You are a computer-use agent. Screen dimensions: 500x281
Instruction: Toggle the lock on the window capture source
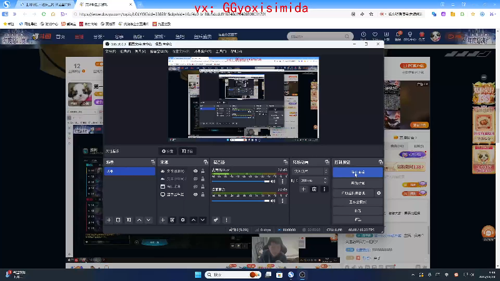click(202, 186)
